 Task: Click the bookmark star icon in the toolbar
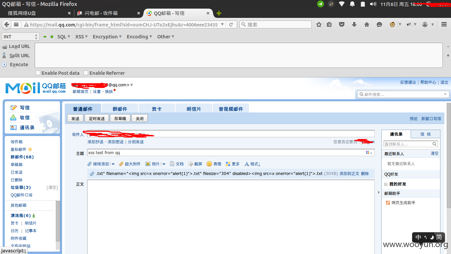[x=319, y=24]
